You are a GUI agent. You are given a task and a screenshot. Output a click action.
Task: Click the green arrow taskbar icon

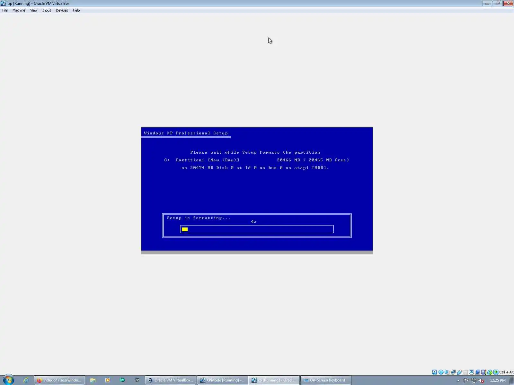point(122,380)
